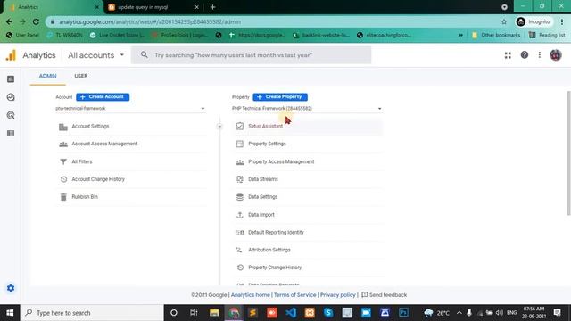
Task: Open the user account avatar
Action: point(555,55)
